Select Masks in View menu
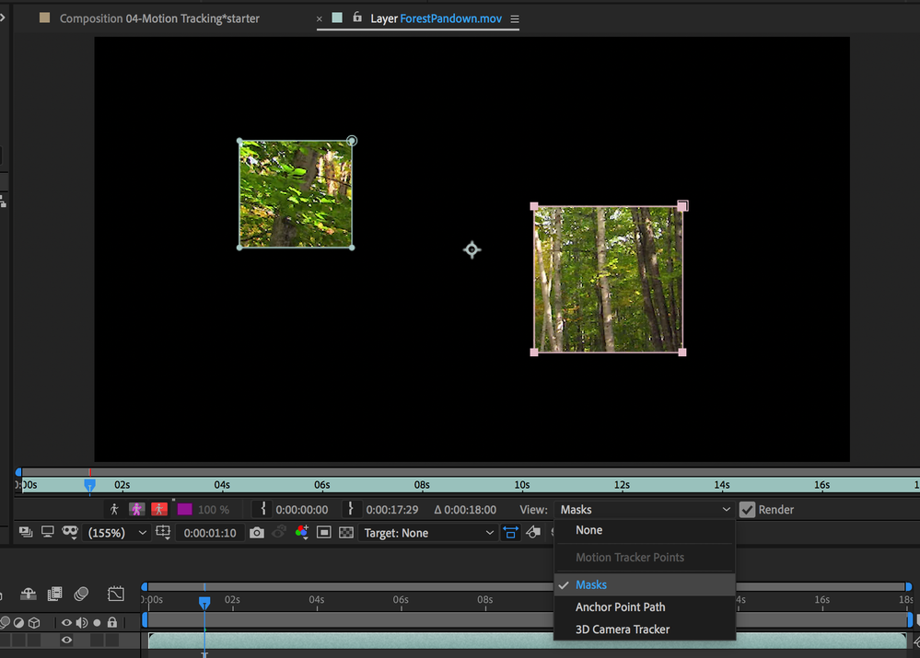 [645, 584]
